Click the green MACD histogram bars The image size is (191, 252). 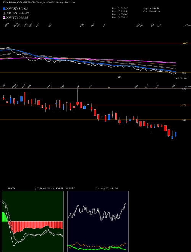click(x=5, y=217)
